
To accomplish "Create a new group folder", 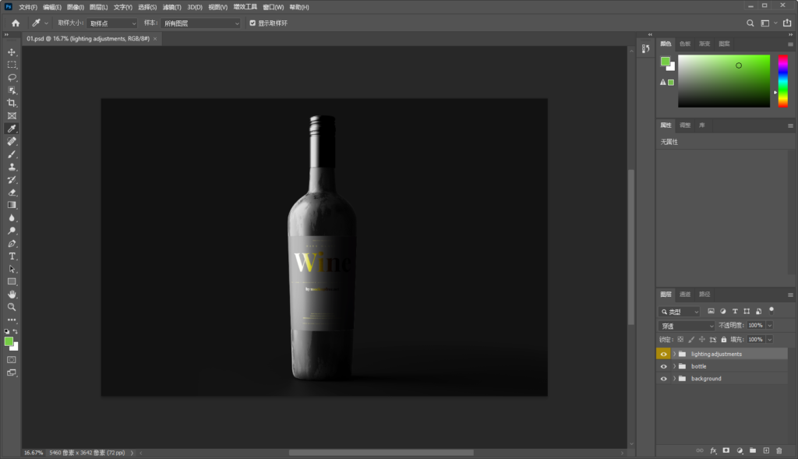I will click(x=753, y=450).
